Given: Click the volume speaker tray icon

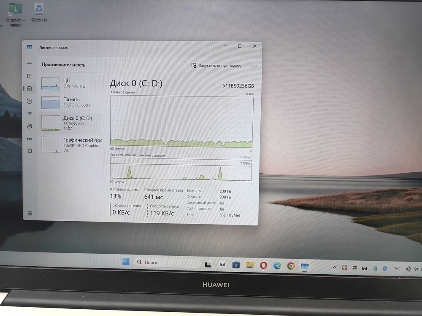Looking at the screenshot, I should tap(416, 269).
